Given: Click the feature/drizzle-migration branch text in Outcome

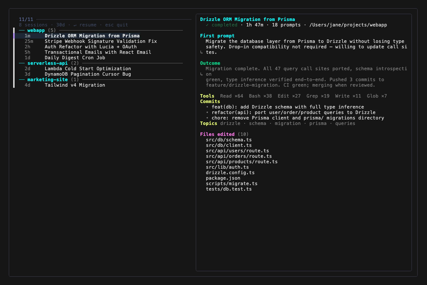Looking at the screenshot, I should pos(242,85).
